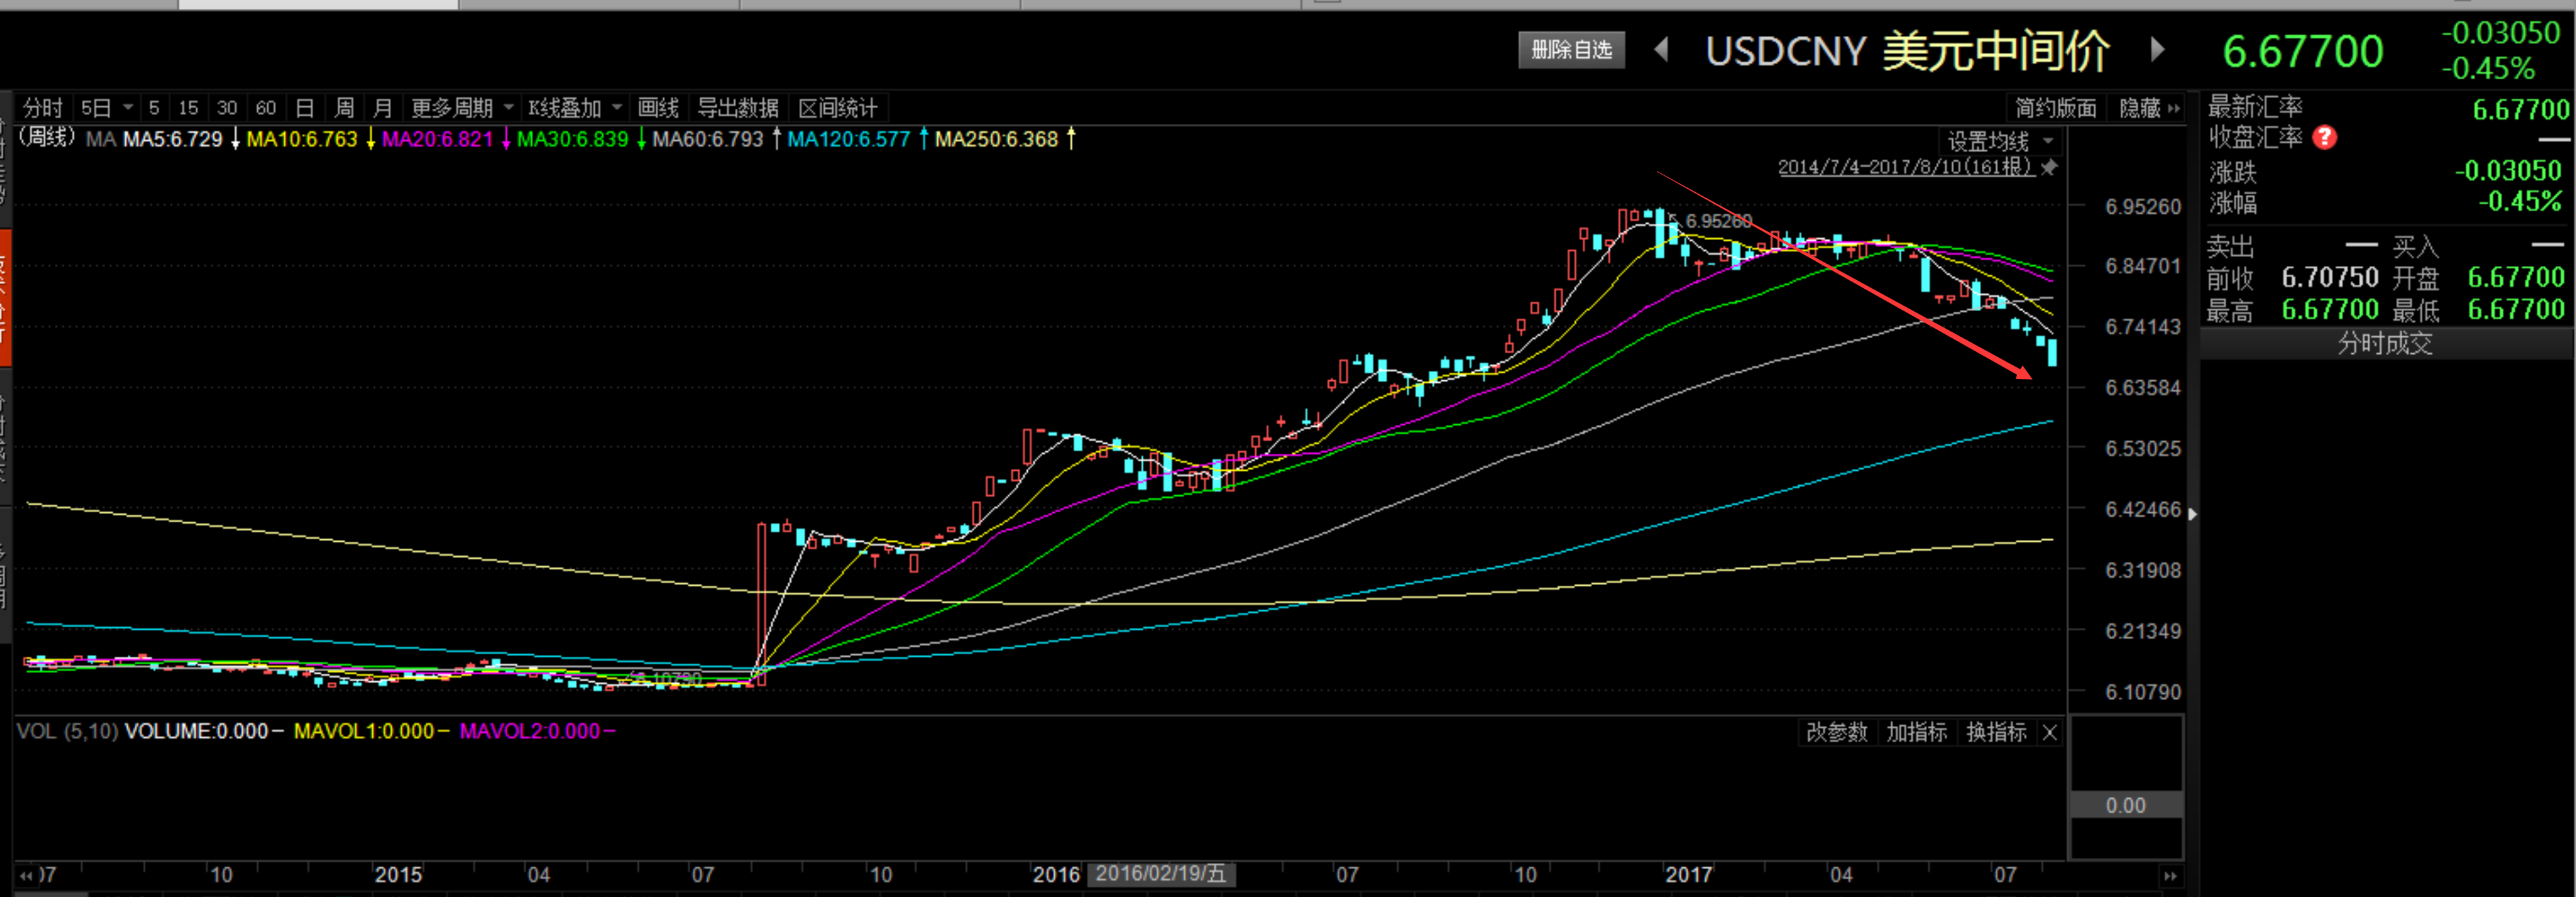Click 导出数据 to export data
Viewport: 2576px width, 897px height.
tap(737, 108)
